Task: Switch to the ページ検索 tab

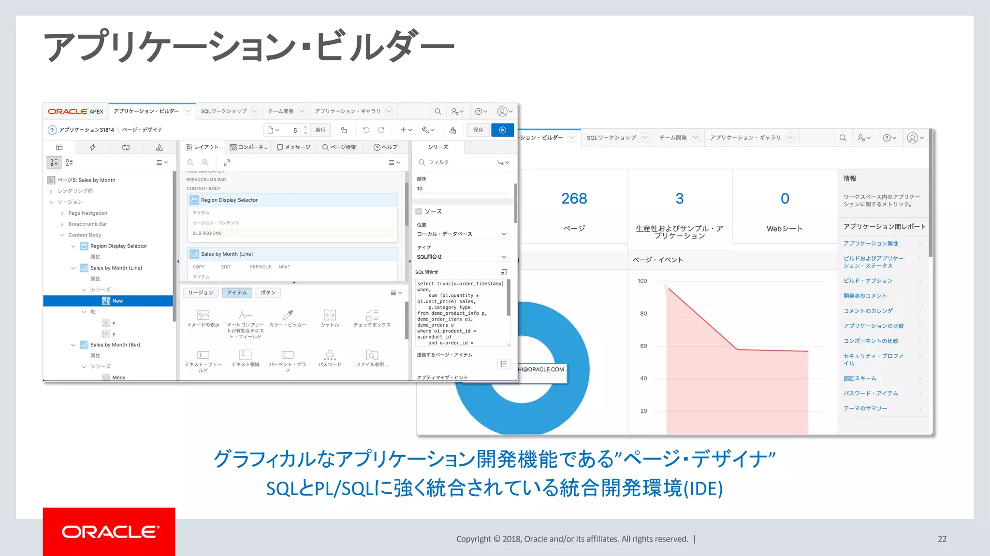Action: pos(339,147)
